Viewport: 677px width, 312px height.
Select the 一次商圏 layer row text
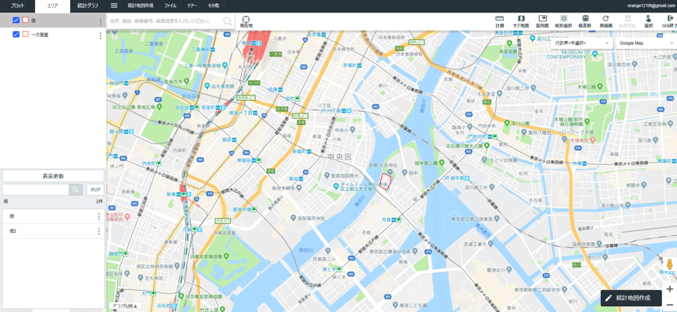click(39, 34)
